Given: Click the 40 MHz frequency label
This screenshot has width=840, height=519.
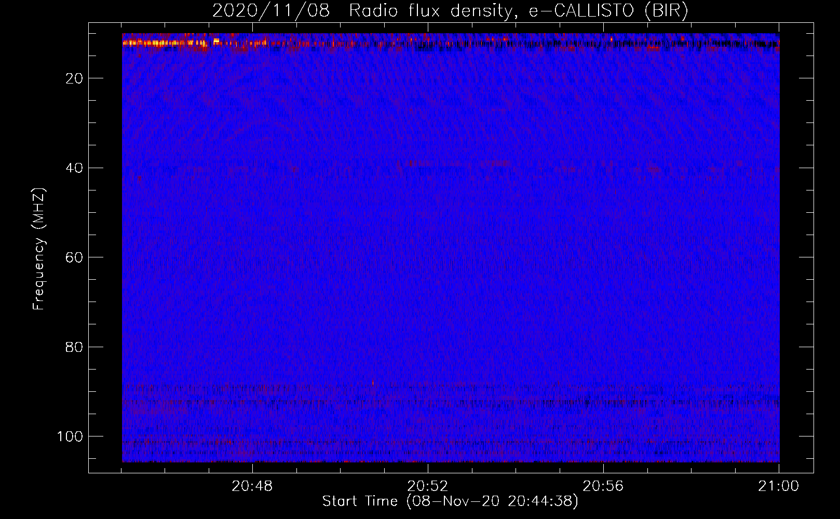Looking at the screenshot, I should point(74,168).
